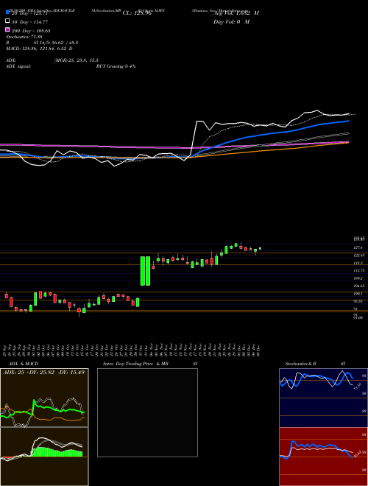Click the Avg Vol: 1.632 M label
The image size is (368, 486).
236,13
